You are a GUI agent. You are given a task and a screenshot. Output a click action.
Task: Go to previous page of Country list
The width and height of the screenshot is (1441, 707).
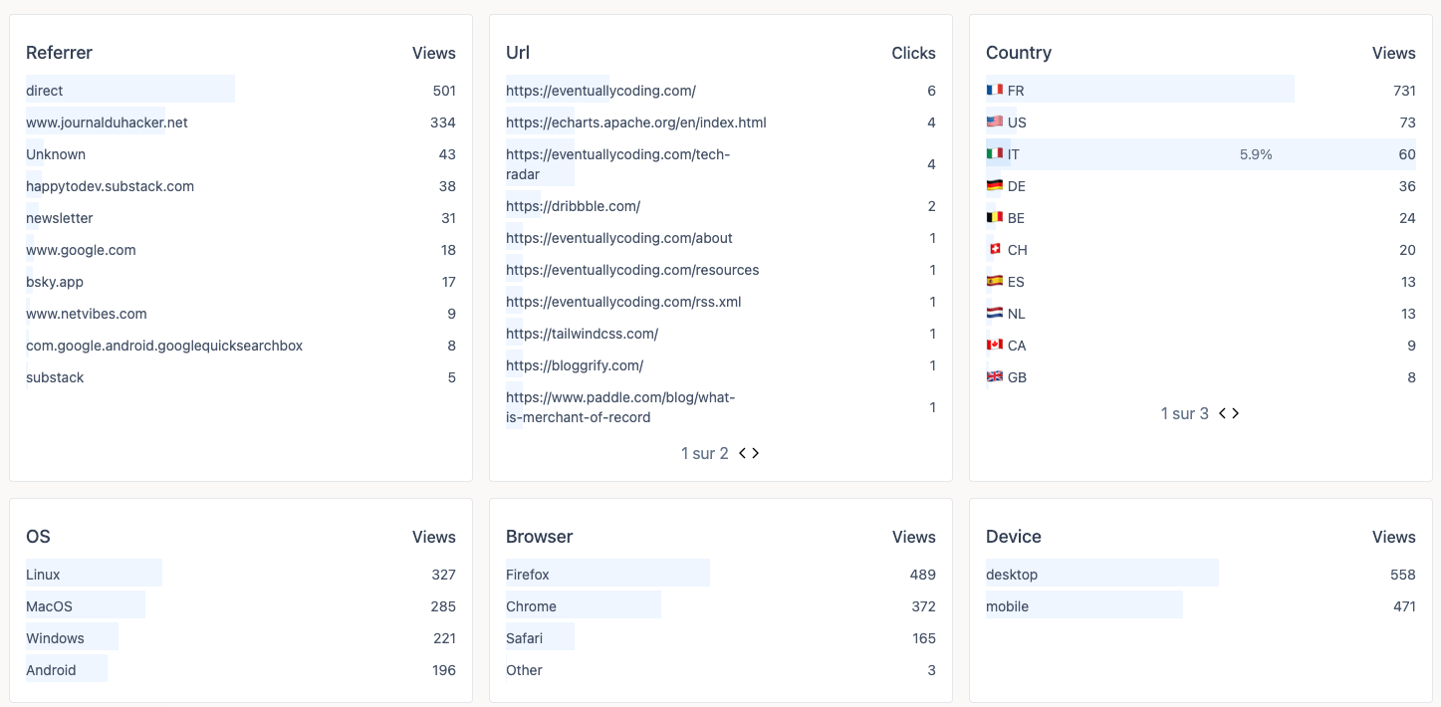pos(1223,413)
